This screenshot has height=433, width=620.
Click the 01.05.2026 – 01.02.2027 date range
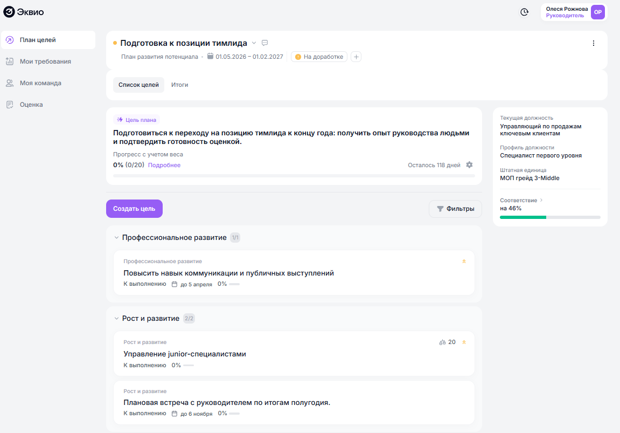click(x=249, y=57)
